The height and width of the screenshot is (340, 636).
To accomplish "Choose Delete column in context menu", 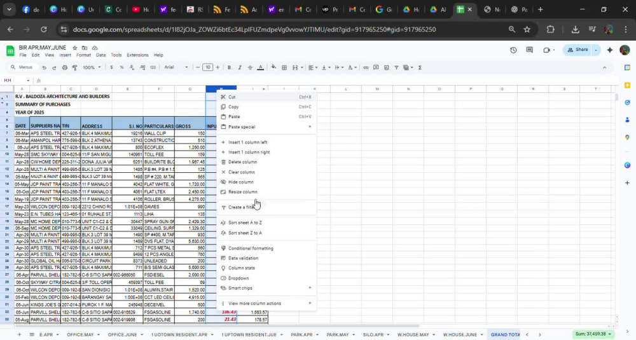I will pos(266,162).
